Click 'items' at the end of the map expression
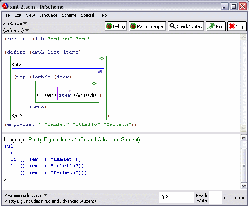Screen dimensions: 249x207 36,106
